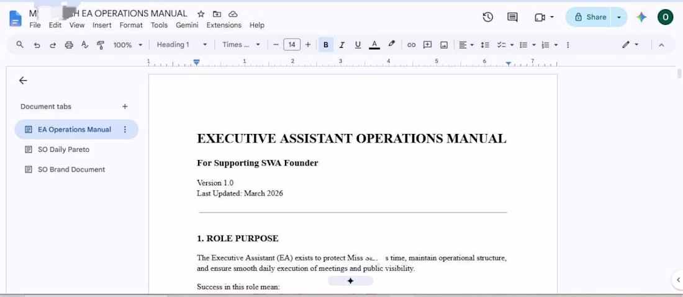Check the cloud save status icon

click(233, 14)
